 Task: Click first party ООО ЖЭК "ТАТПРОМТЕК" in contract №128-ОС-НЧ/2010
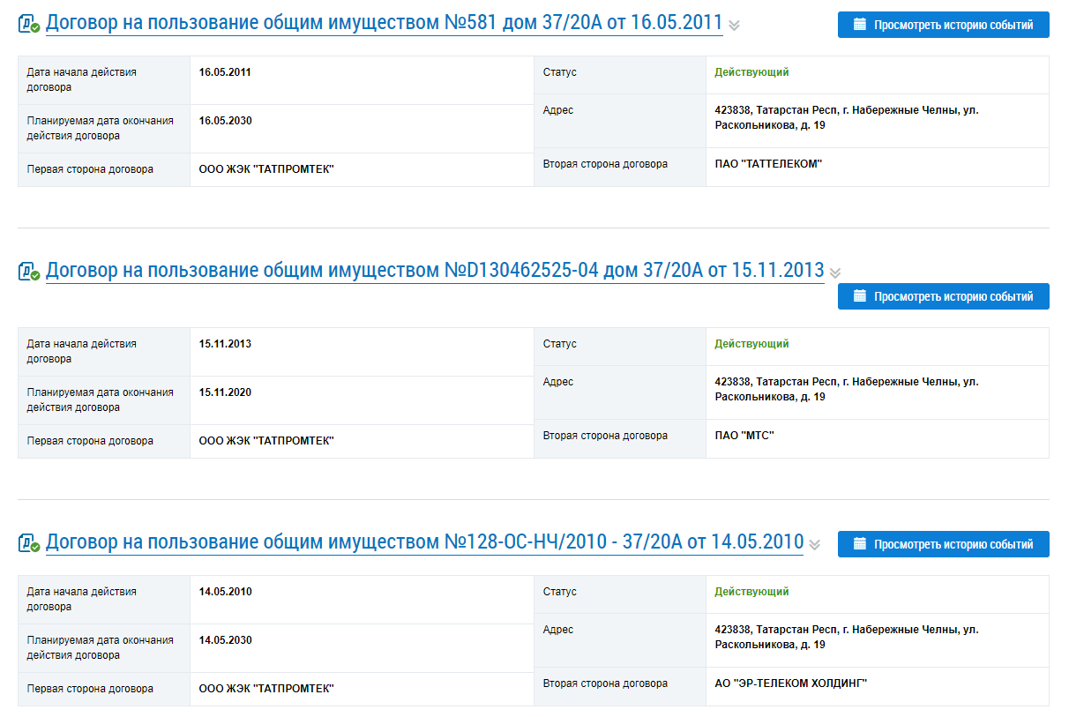click(266, 689)
